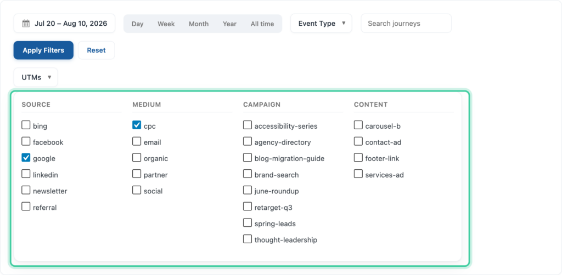Viewport: 562px width, 275px height.
Task: Click the MEDIUM column heading
Action: [x=147, y=105]
